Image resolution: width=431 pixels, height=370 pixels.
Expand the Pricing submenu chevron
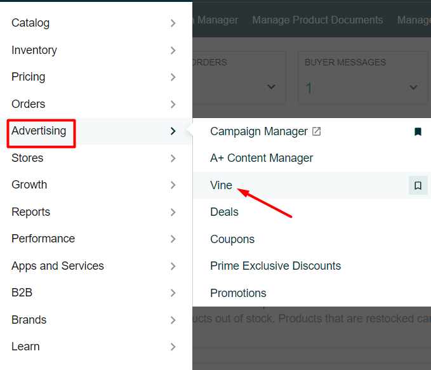click(173, 77)
